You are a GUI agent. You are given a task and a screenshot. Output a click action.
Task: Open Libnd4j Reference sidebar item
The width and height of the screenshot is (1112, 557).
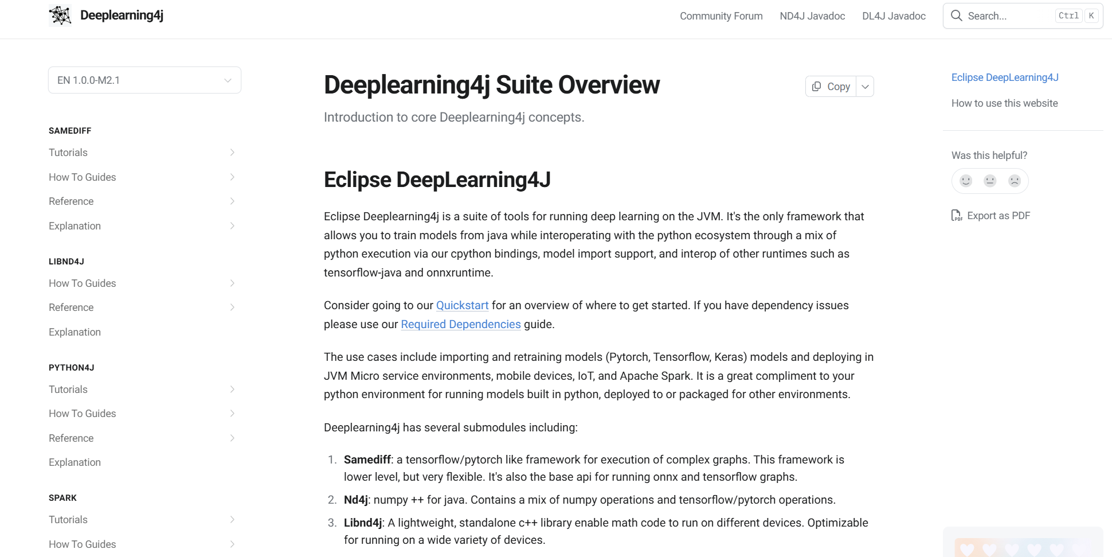pos(71,307)
